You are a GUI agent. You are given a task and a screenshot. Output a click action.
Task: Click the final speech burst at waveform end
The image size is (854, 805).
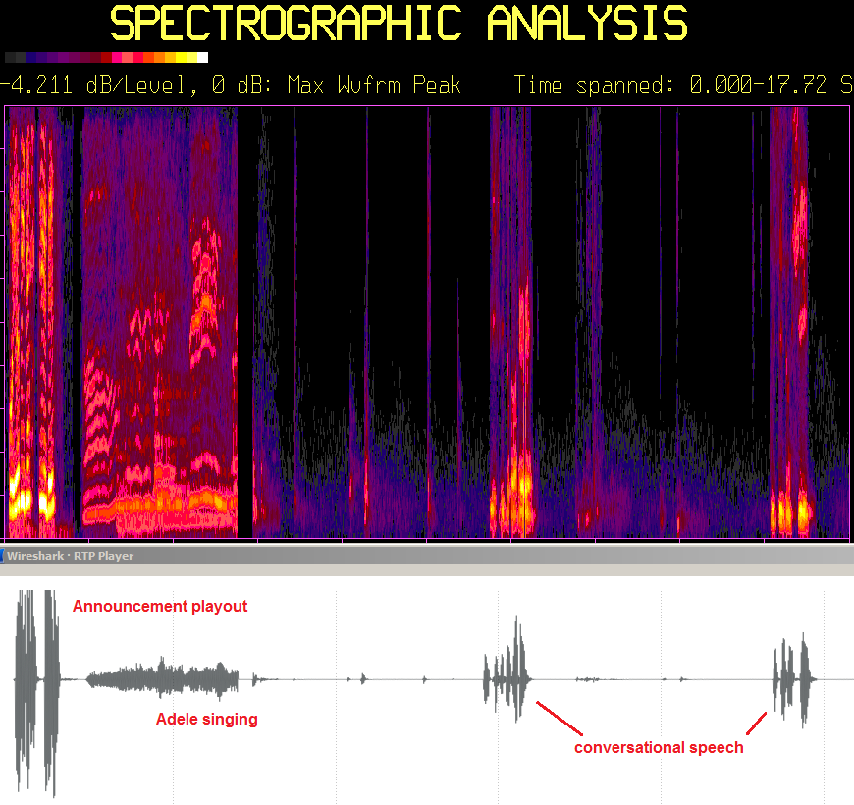795,679
